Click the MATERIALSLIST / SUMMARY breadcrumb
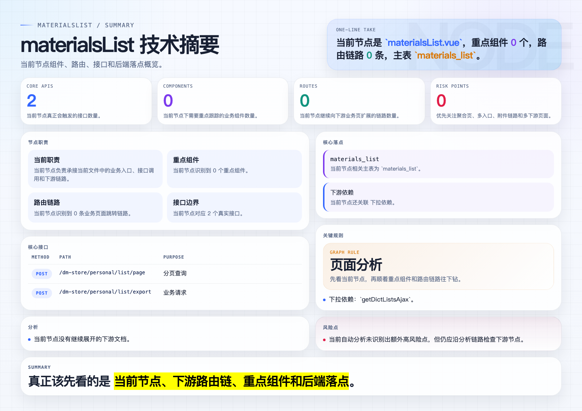 click(86, 25)
